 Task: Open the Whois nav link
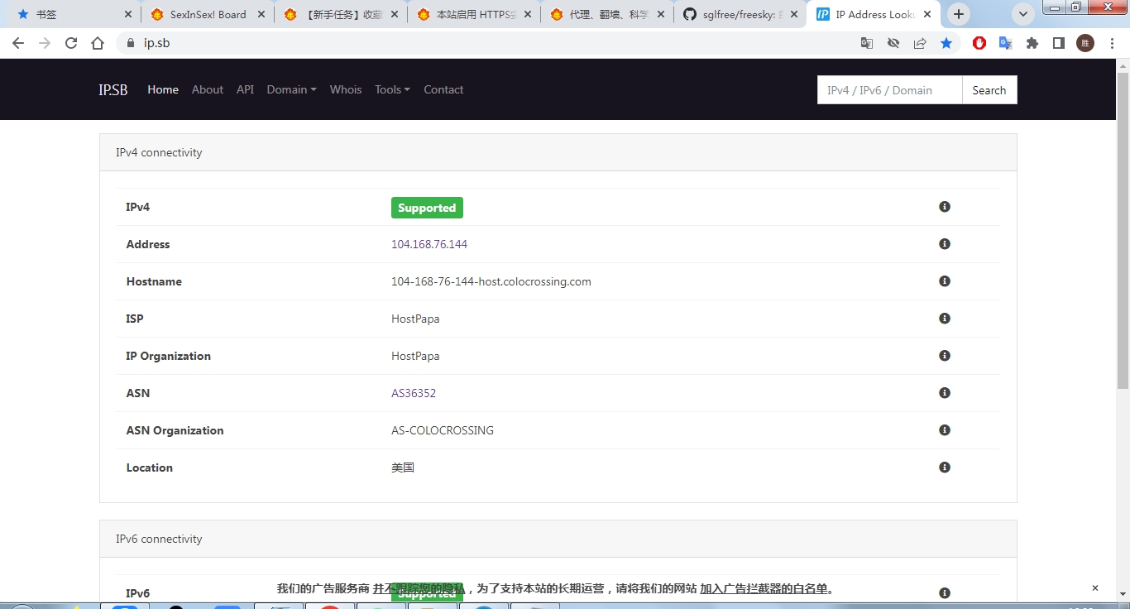pyautogui.click(x=346, y=89)
